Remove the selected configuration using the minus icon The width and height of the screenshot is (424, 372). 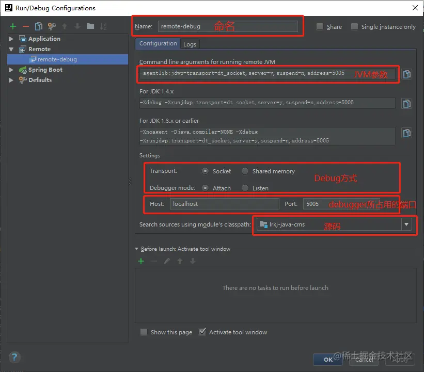pyautogui.click(x=26, y=26)
